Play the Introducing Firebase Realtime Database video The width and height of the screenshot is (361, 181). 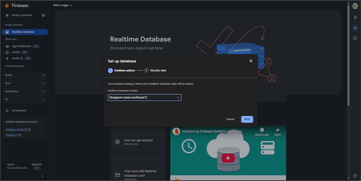(x=228, y=158)
